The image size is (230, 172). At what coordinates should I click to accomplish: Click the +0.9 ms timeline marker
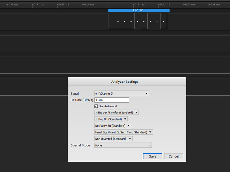click(88, 5)
